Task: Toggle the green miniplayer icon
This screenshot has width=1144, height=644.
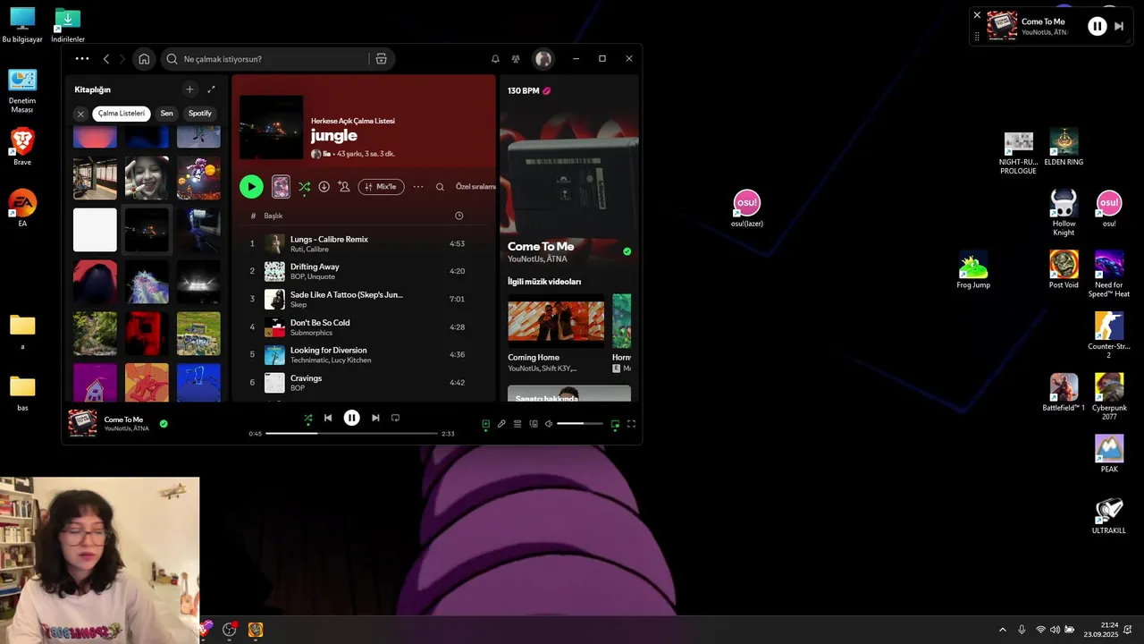Action: point(615,424)
